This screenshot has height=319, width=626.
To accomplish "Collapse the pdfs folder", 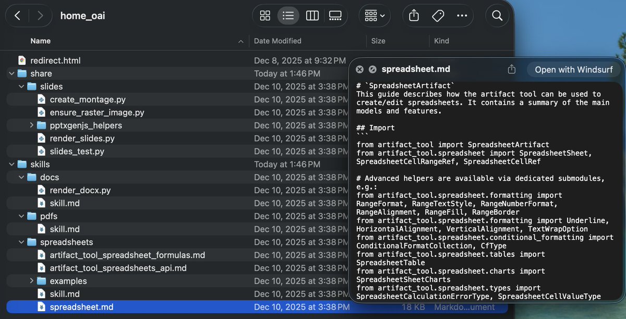I will (x=21, y=216).
